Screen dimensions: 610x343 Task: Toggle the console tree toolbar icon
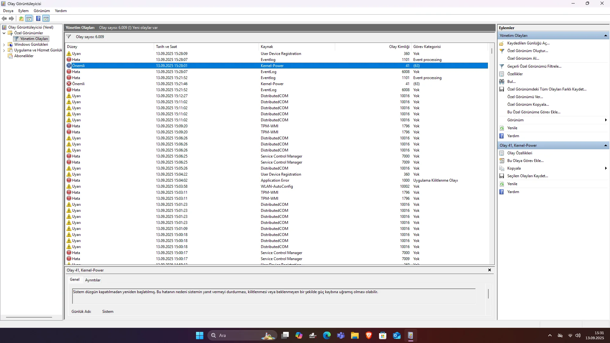(x=29, y=18)
